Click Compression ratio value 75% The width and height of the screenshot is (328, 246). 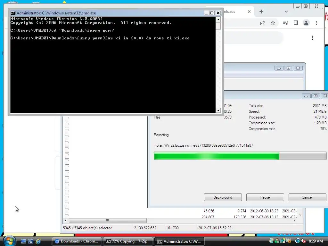[323, 129]
